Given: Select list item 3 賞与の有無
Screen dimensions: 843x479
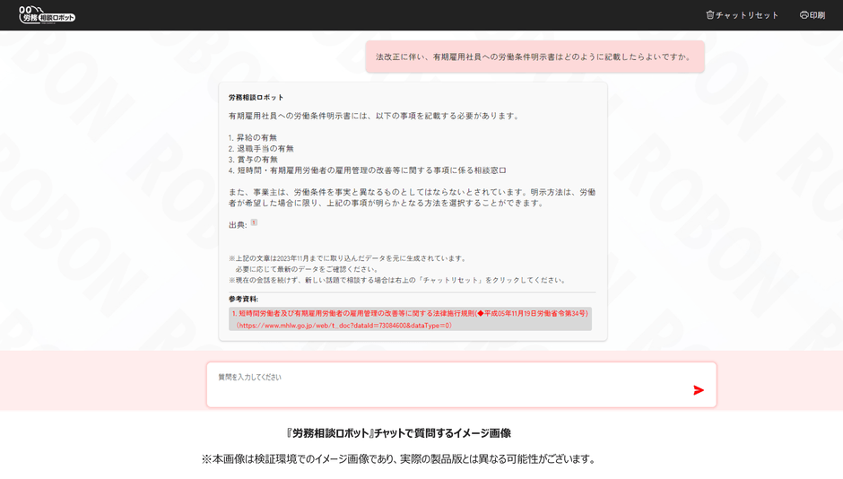Looking at the screenshot, I should (253, 160).
